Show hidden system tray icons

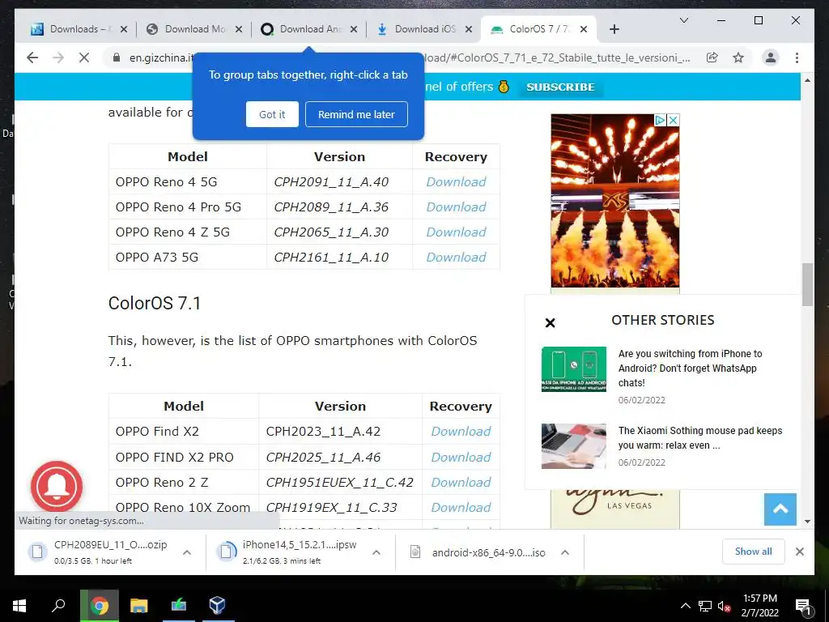click(685, 606)
